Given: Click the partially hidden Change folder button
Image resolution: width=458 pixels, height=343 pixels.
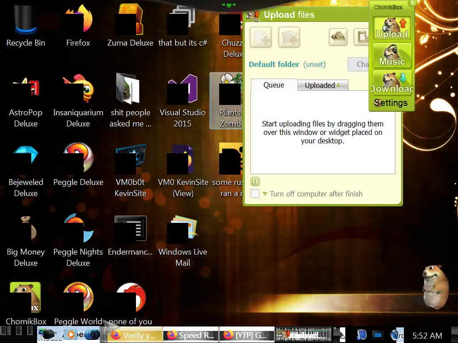Looking at the screenshot, I should pyautogui.click(x=358, y=64).
